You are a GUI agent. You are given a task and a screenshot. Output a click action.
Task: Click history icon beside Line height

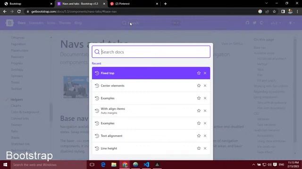97,148
